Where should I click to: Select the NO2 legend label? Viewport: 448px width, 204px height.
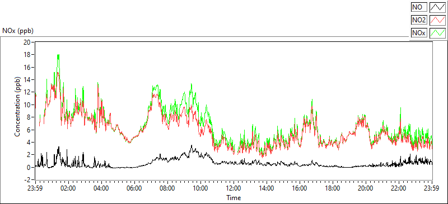click(x=419, y=20)
